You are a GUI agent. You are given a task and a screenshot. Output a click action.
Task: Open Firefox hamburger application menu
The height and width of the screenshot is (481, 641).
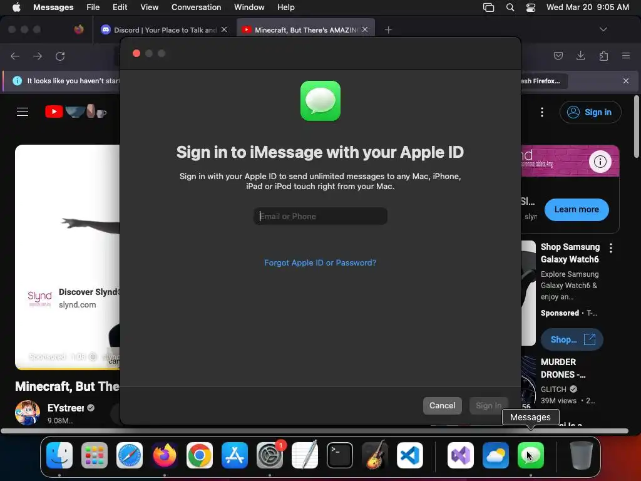626,56
